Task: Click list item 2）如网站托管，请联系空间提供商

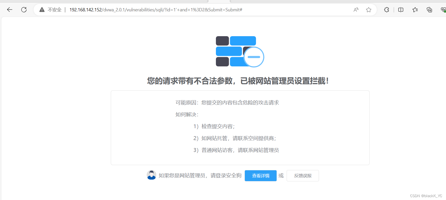Action: coord(235,138)
